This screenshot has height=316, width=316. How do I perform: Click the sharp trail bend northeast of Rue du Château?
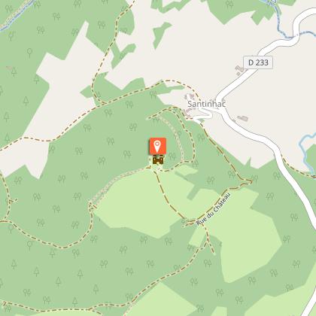click(248, 182)
